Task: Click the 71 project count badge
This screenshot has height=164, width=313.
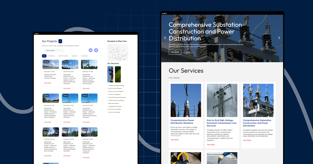Action: (x=60, y=41)
